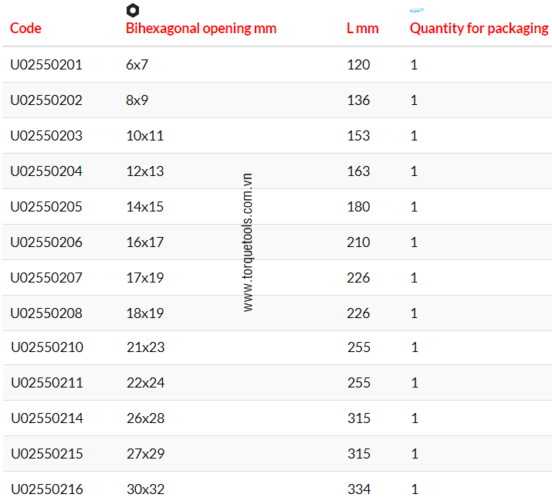Click the hexagonal nut icon above header
The image size is (552, 501).
pyautogui.click(x=133, y=10)
